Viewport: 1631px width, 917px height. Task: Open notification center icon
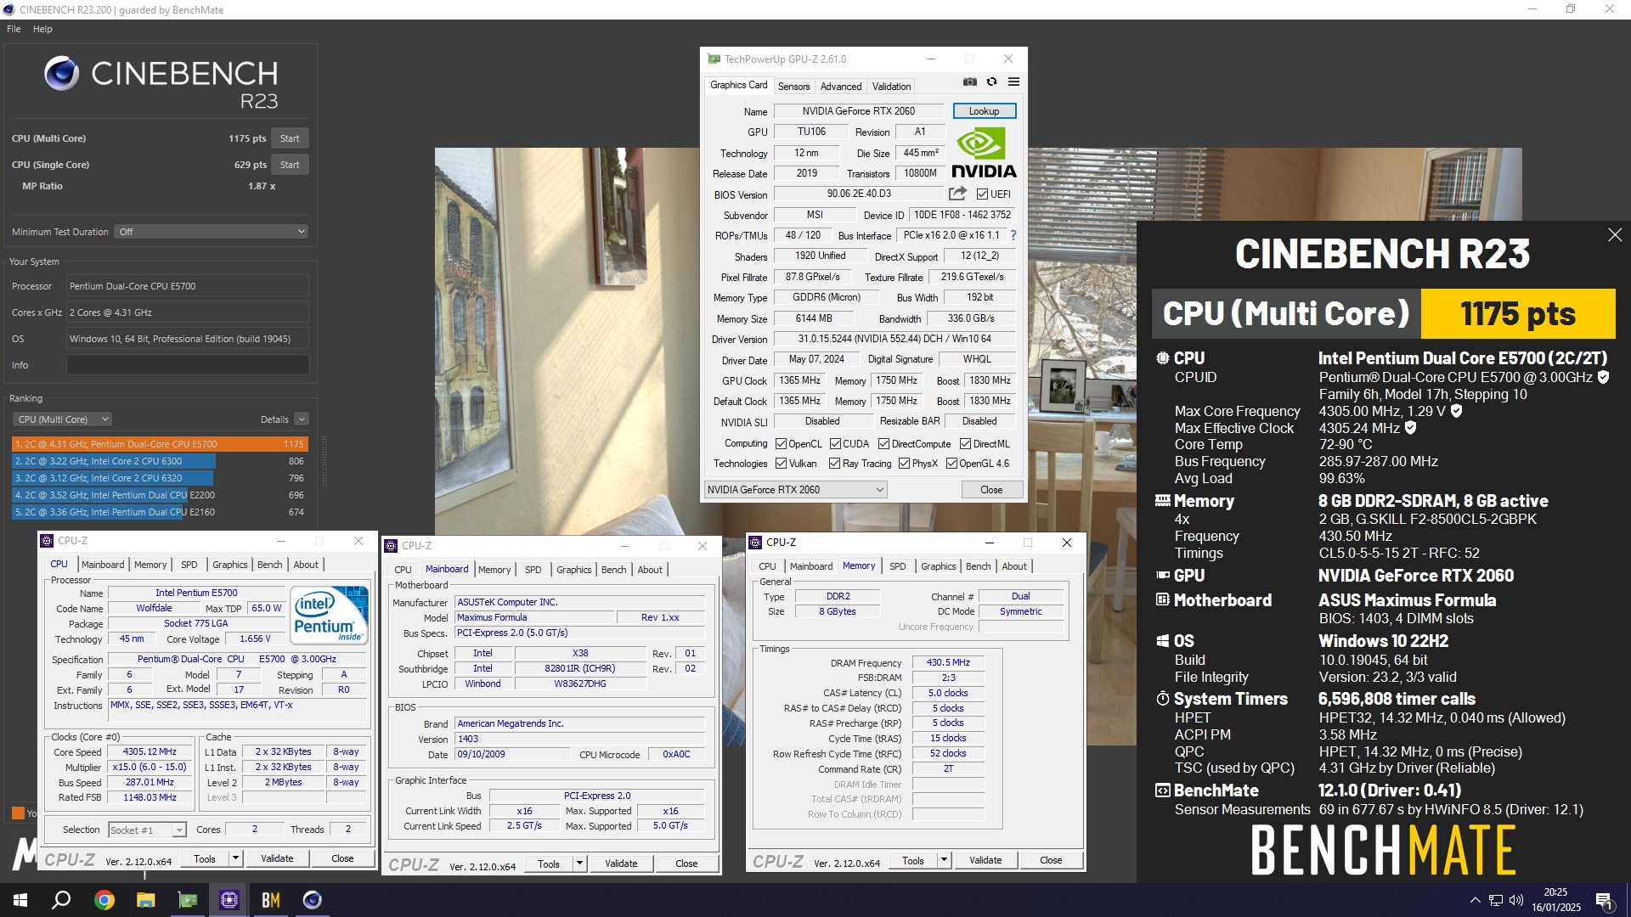[x=1605, y=900]
